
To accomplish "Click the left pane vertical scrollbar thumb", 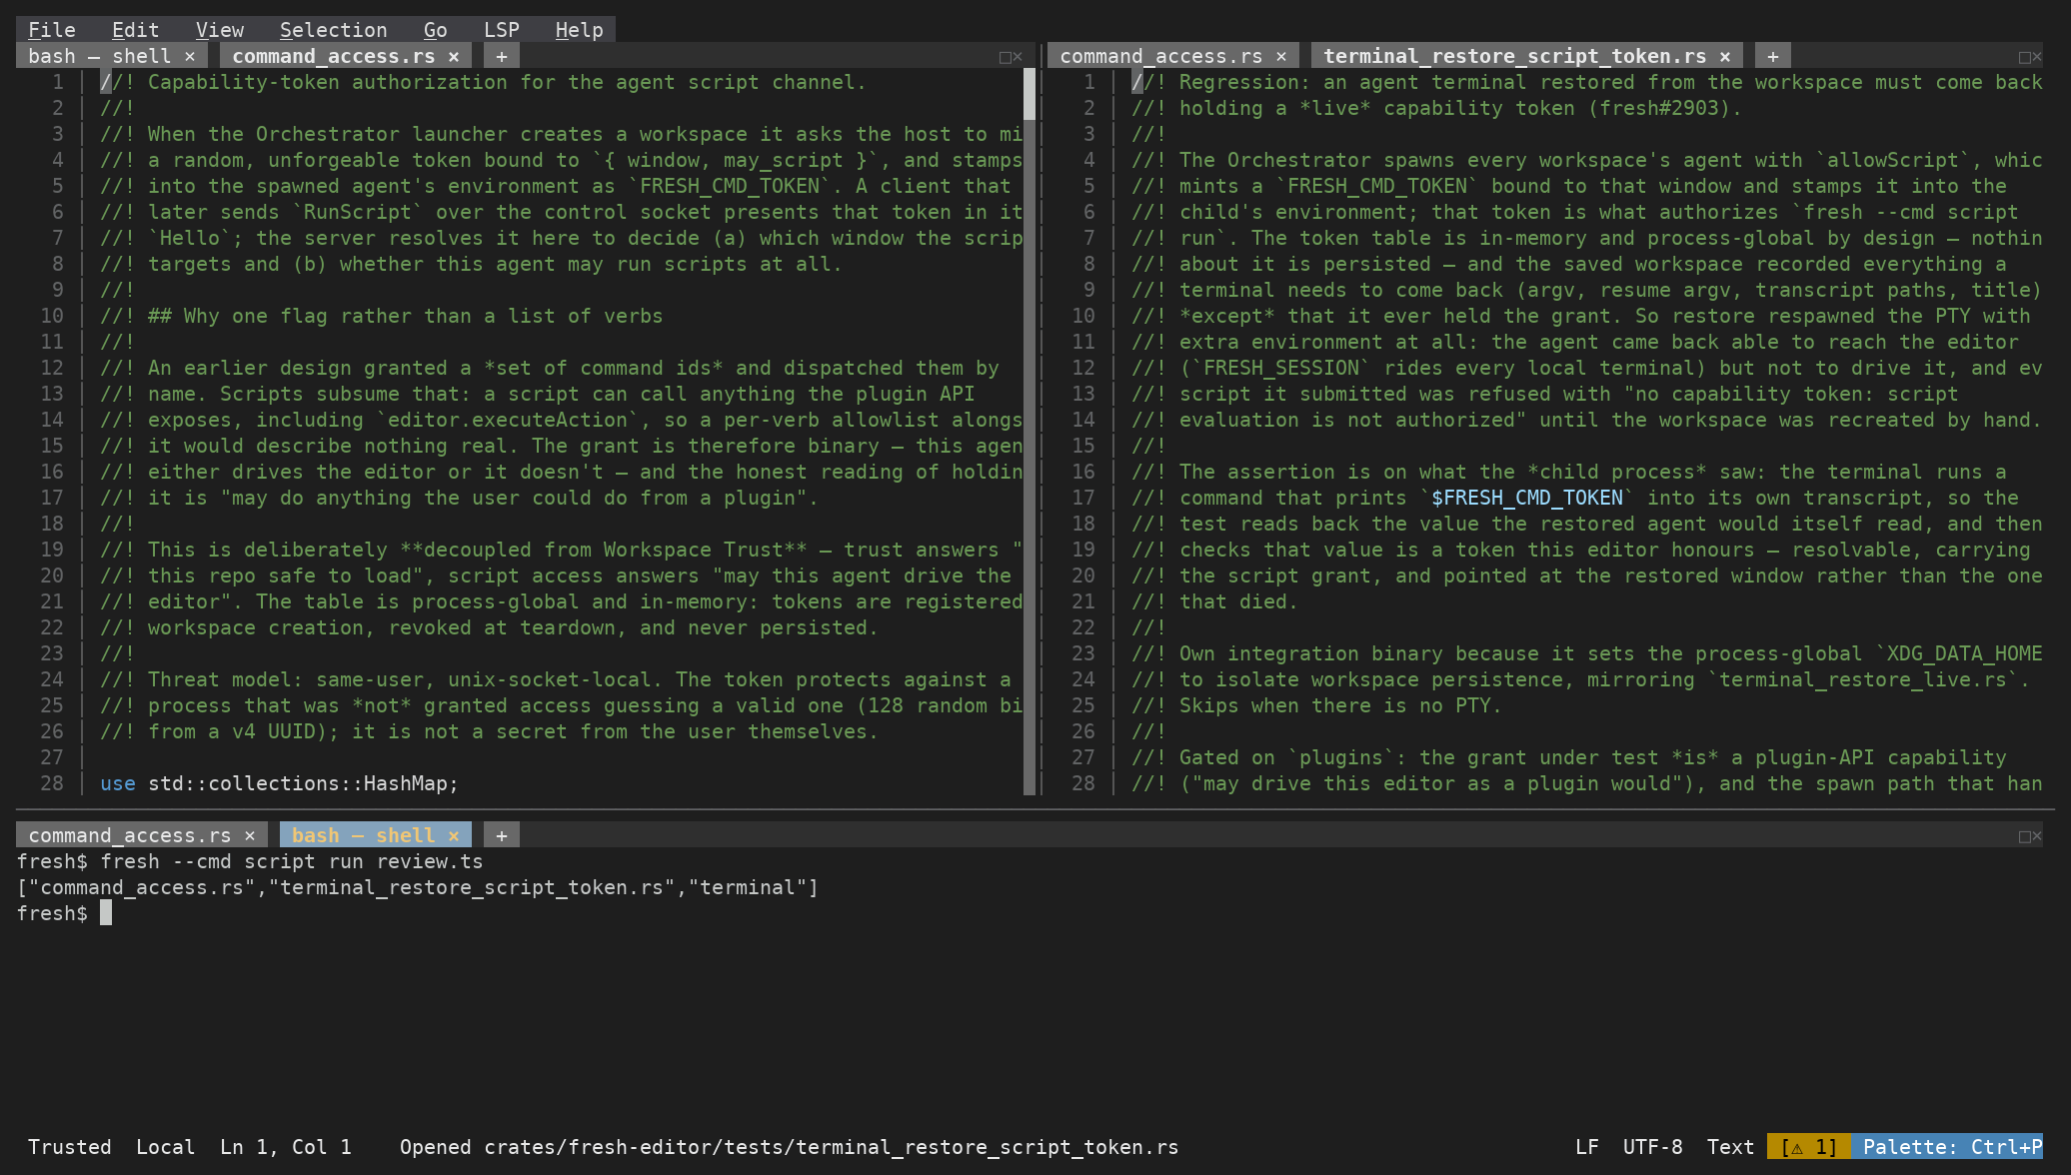I will [x=1030, y=95].
